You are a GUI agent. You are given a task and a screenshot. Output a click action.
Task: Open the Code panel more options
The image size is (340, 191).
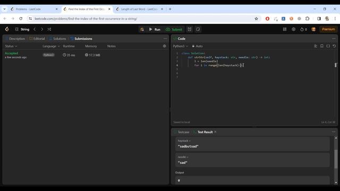334,39
